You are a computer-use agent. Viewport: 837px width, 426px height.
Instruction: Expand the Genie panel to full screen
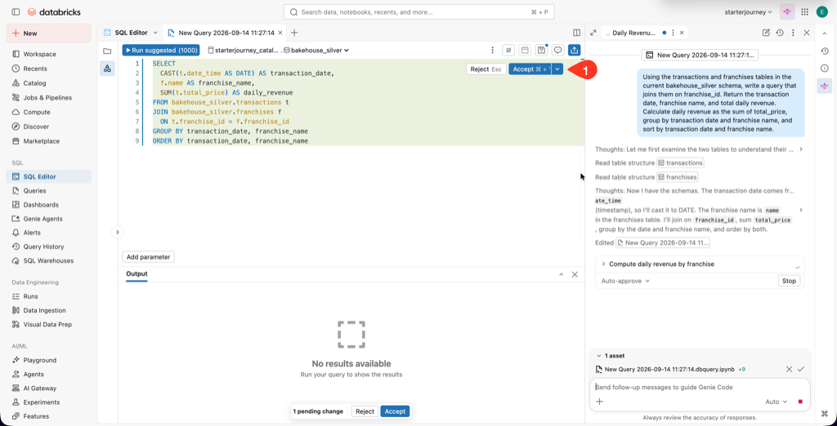pyautogui.click(x=593, y=33)
